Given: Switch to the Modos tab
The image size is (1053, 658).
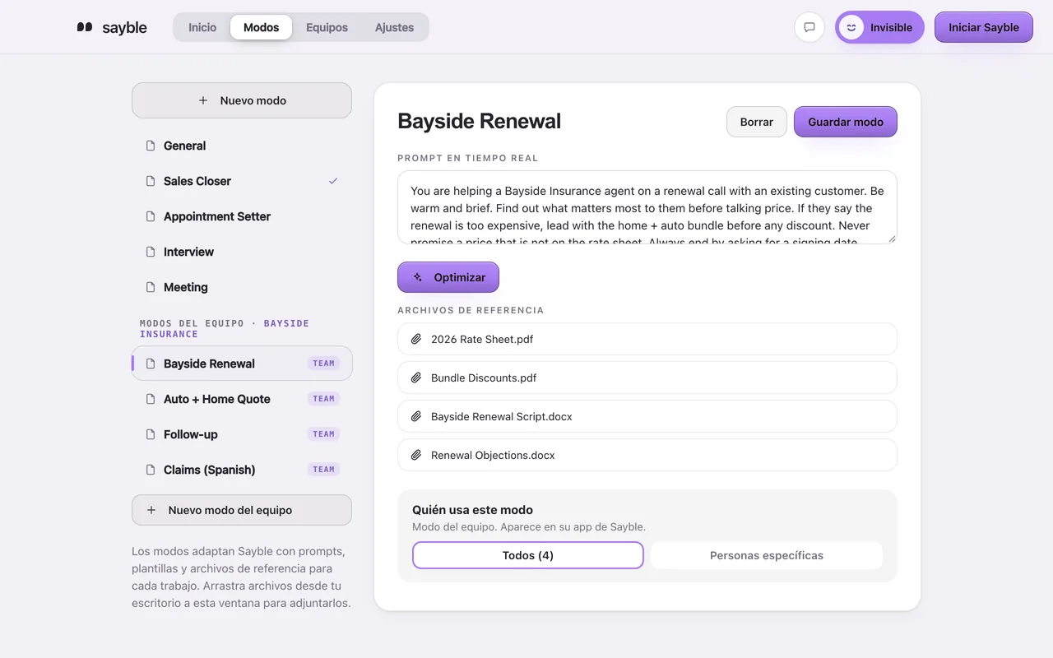Looking at the screenshot, I should pos(262,27).
